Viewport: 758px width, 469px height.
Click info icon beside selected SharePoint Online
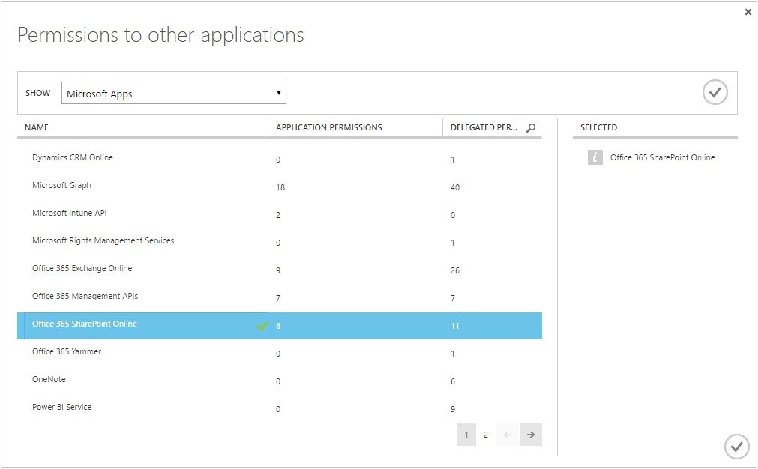(595, 157)
